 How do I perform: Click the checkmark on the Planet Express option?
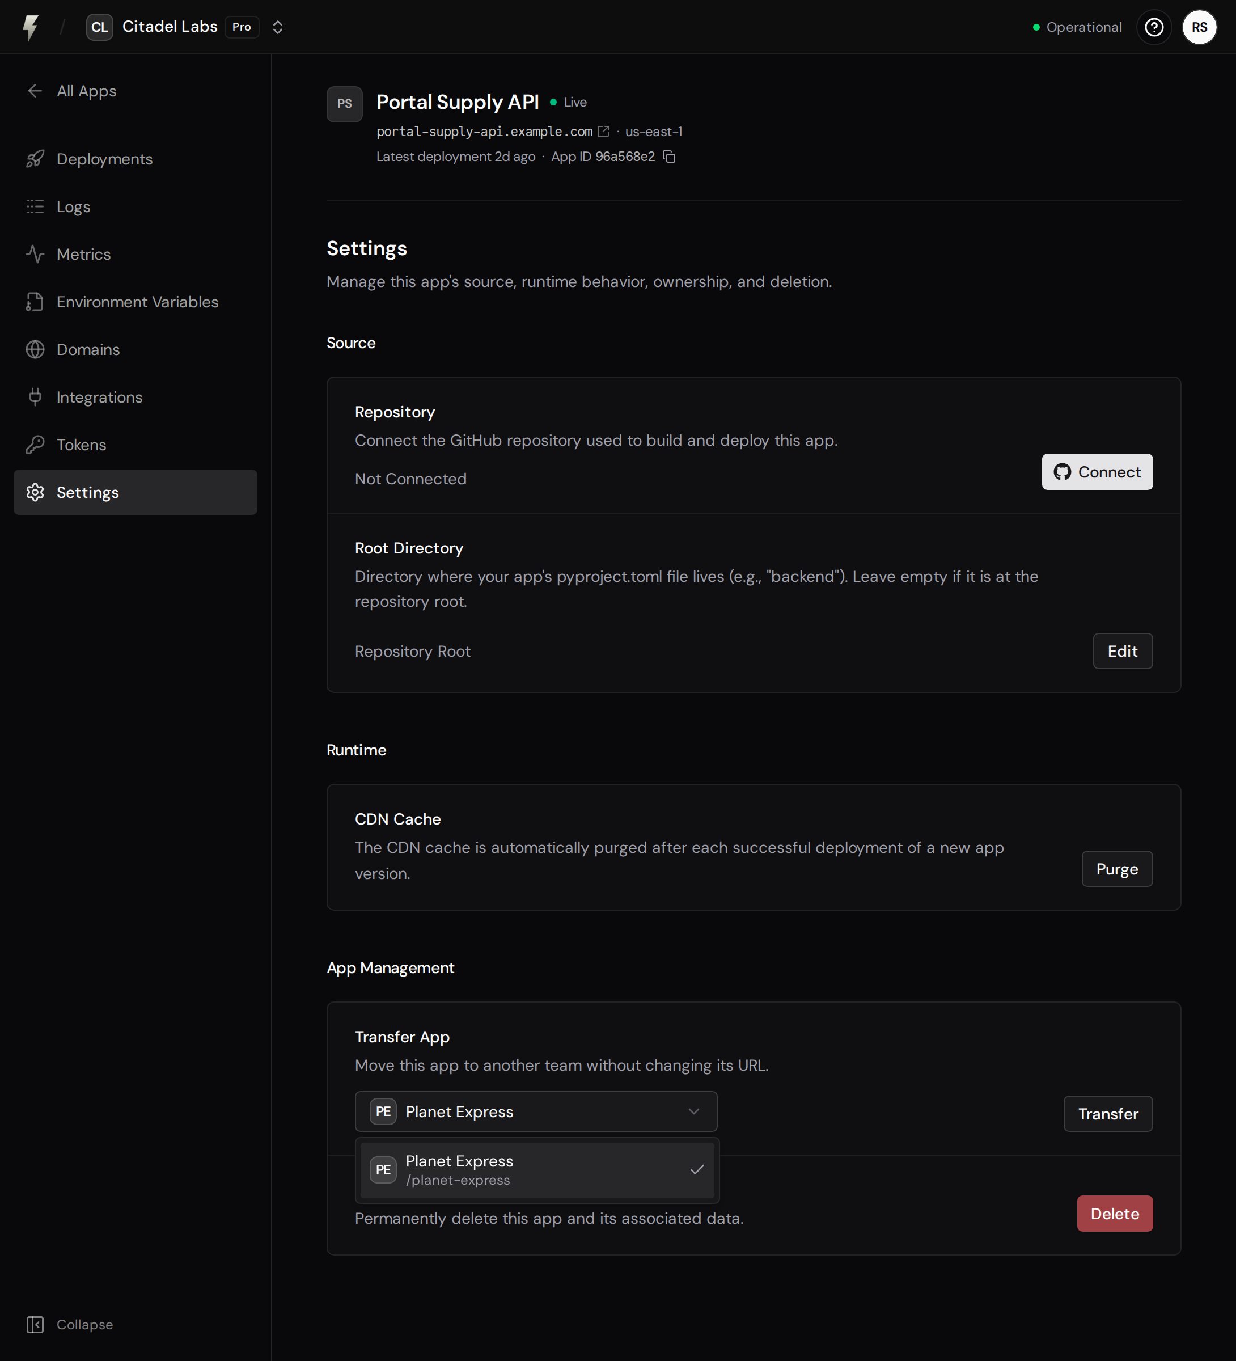point(697,1170)
